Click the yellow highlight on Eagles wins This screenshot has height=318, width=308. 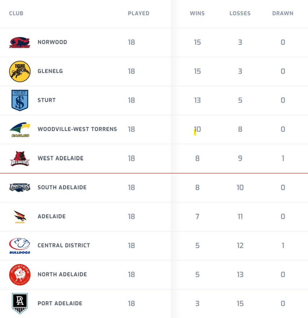click(195, 132)
